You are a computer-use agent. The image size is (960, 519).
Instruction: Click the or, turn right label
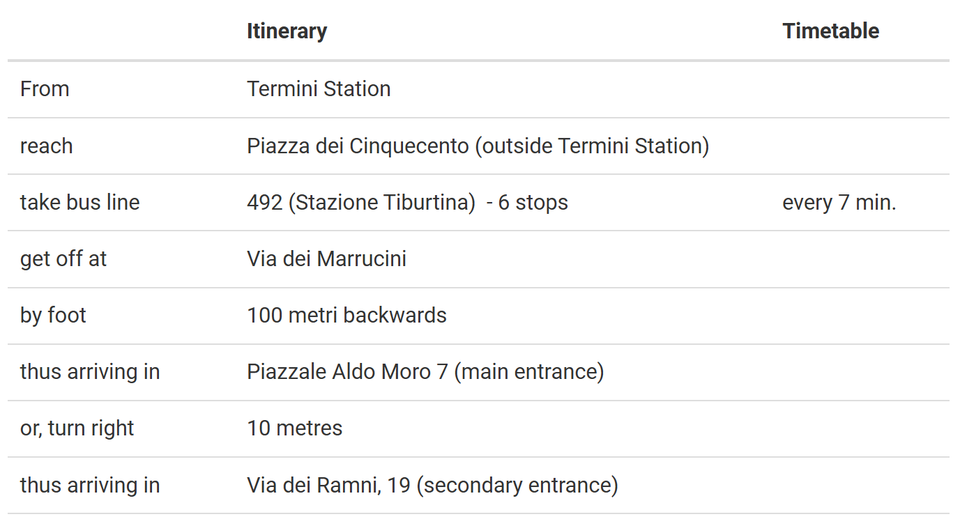[77, 428]
